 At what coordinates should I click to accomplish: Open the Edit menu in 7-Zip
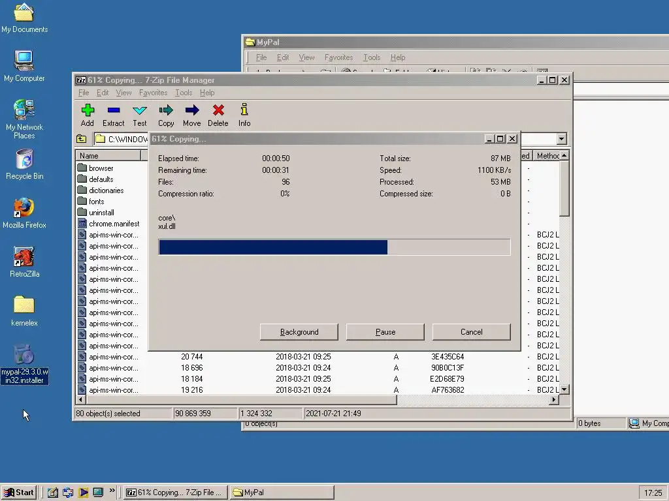(103, 93)
